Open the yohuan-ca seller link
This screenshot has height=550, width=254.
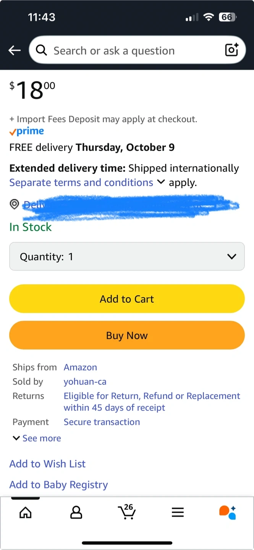85,382
